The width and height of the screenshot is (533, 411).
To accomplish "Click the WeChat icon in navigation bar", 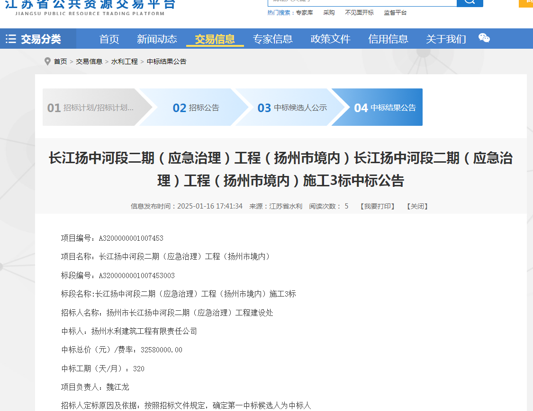I will (x=484, y=38).
